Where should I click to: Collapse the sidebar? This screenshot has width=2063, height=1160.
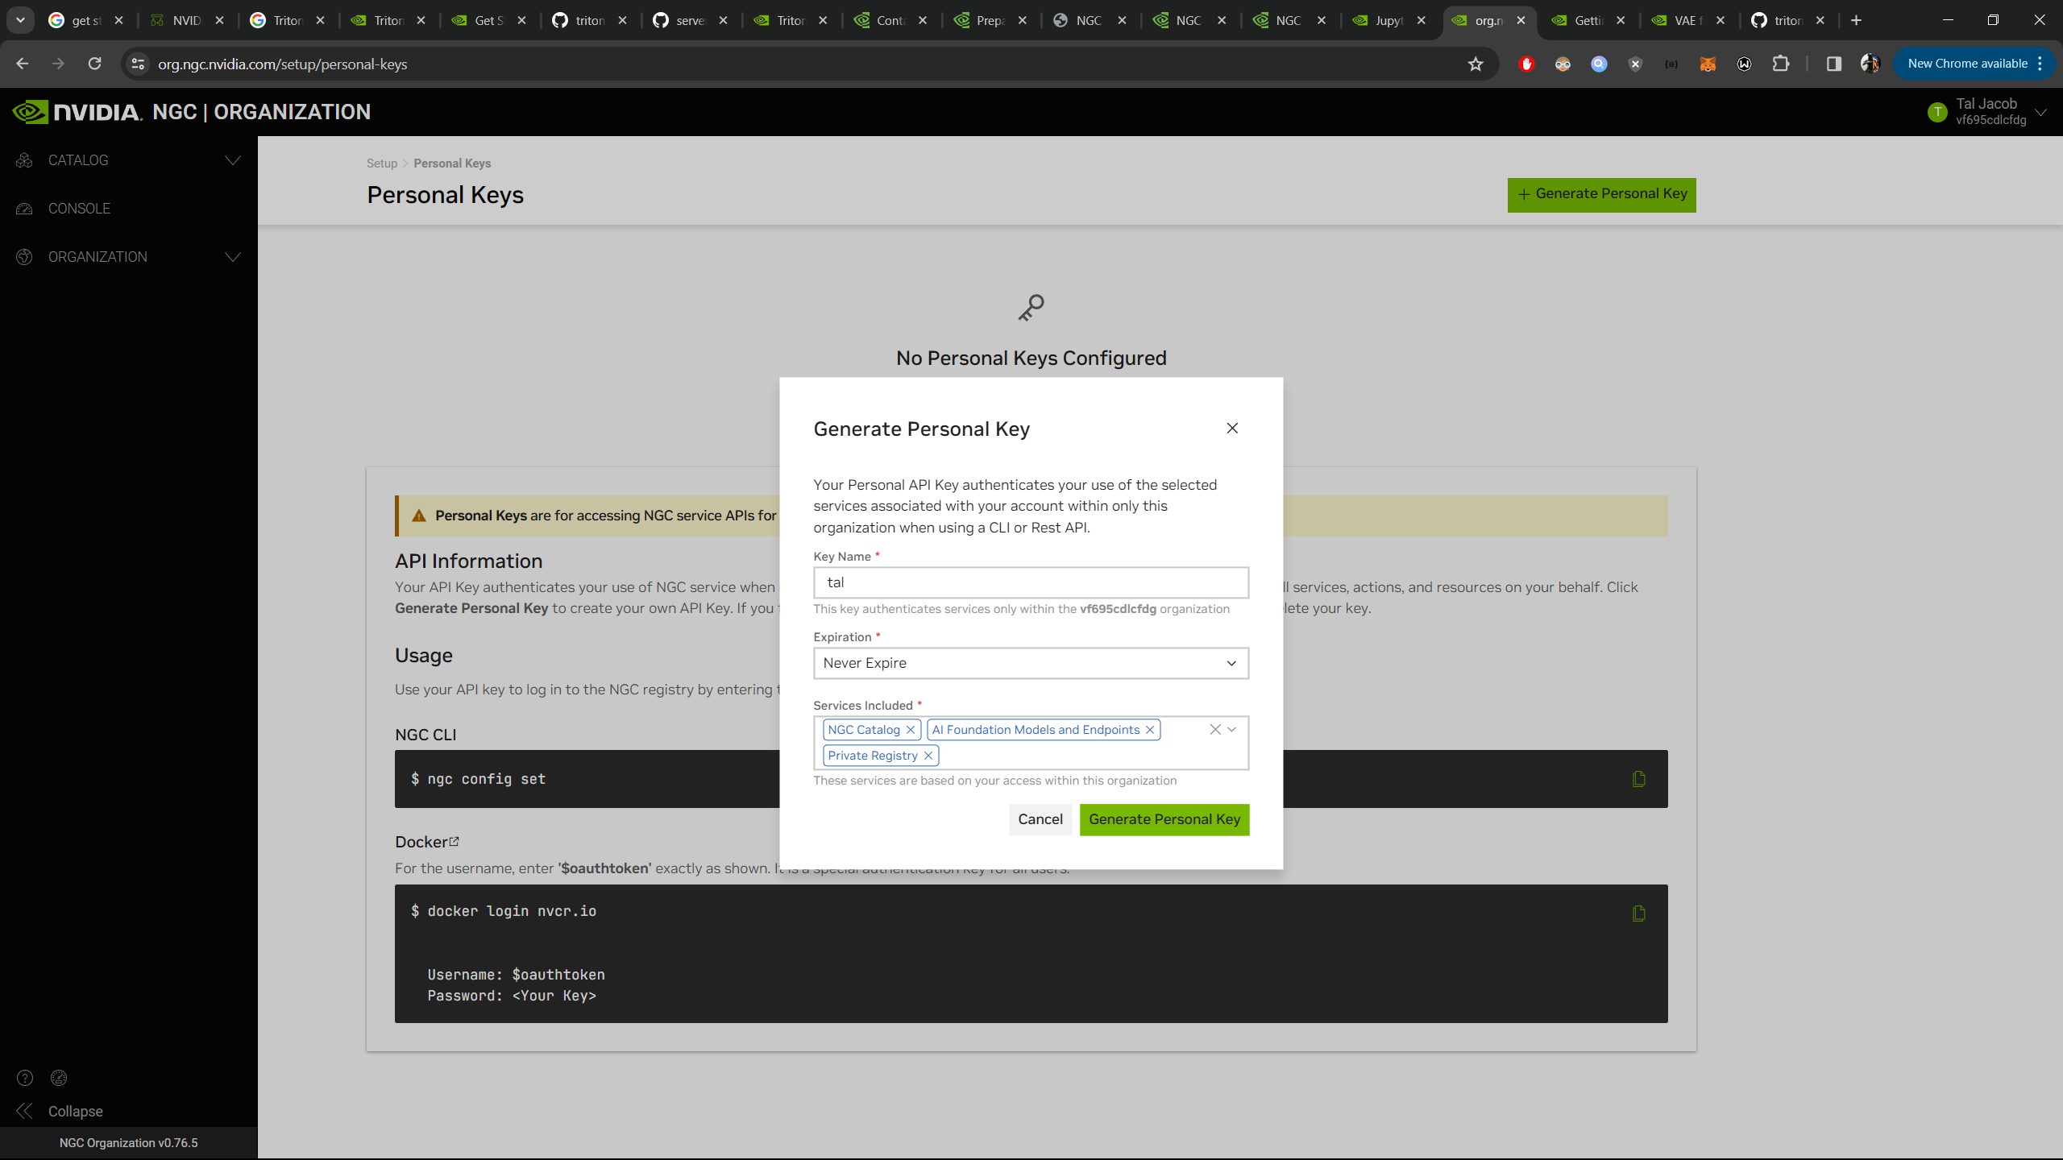(x=60, y=1112)
